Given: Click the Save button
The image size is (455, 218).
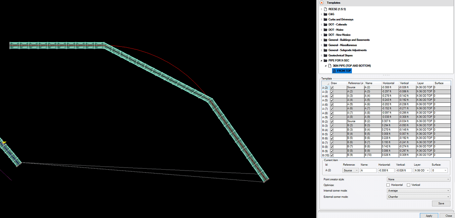Looking at the screenshot, I should tap(441, 204).
